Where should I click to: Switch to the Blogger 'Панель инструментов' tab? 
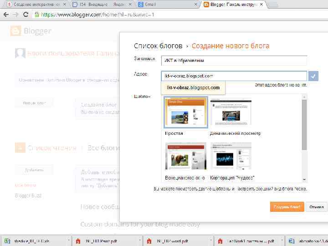[x=233, y=5]
